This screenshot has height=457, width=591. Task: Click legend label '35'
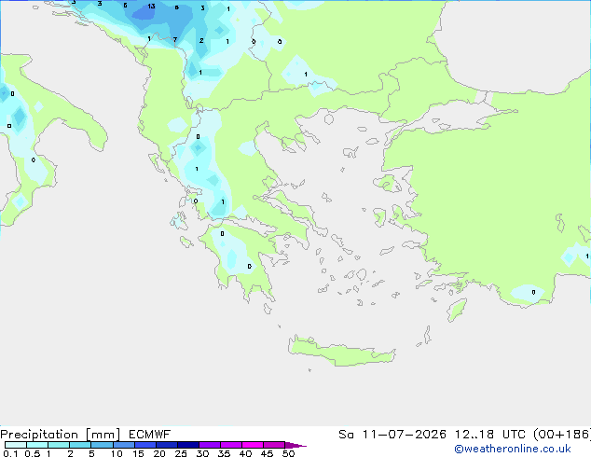[x=224, y=453]
